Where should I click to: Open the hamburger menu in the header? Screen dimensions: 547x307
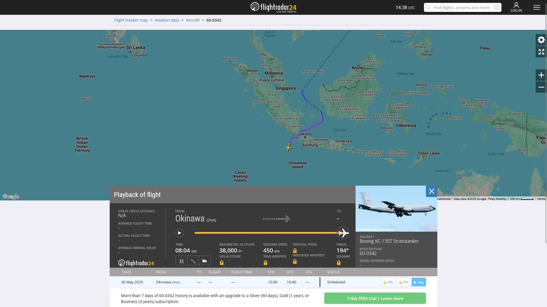537,7
